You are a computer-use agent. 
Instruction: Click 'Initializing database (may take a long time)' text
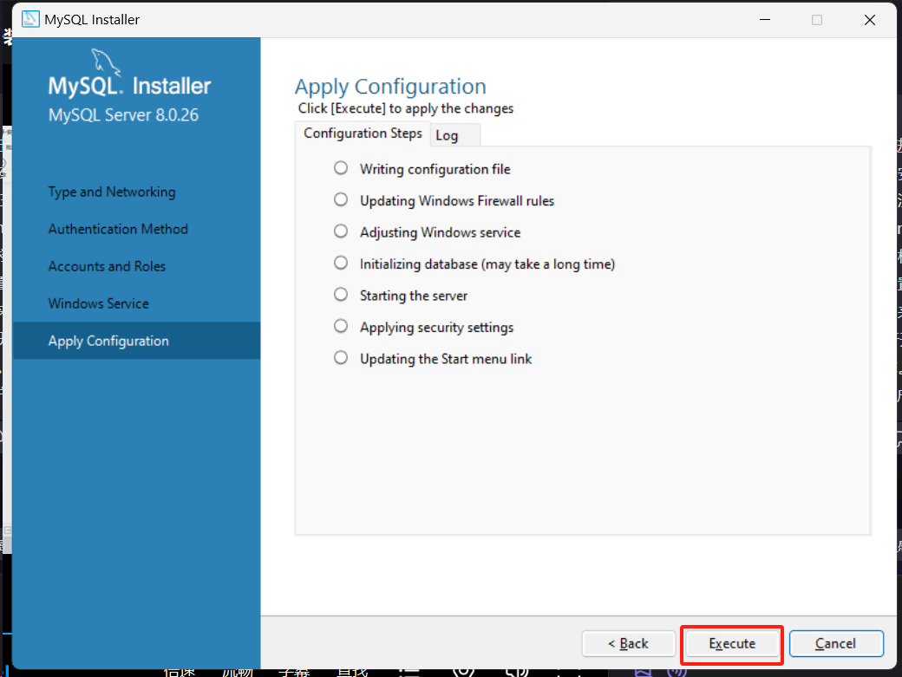point(487,264)
